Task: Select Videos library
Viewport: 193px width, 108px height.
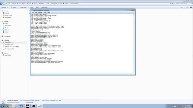Action: tap(7, 32)
